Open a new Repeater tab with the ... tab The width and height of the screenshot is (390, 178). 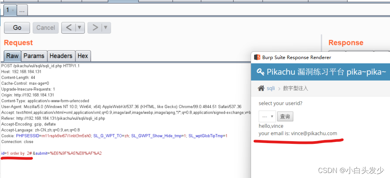tap(22, 10)
